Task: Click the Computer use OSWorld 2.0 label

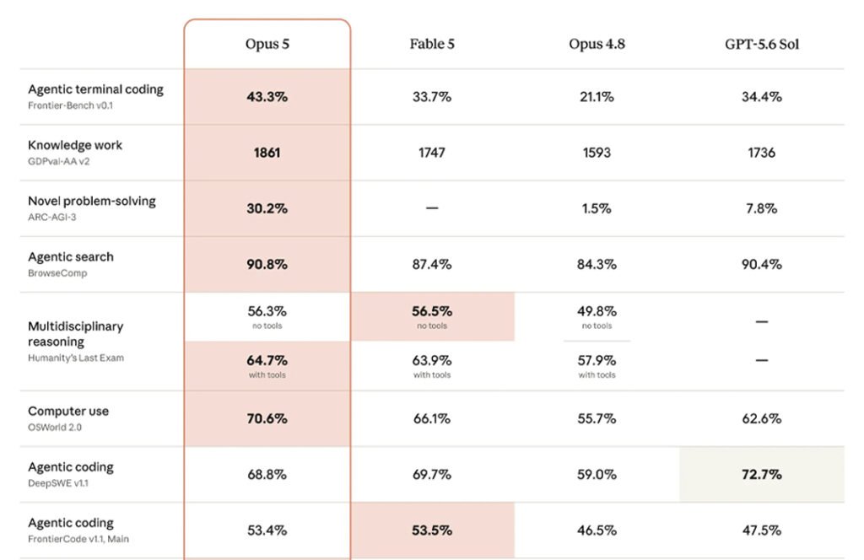Action: (x=68, y=418)
